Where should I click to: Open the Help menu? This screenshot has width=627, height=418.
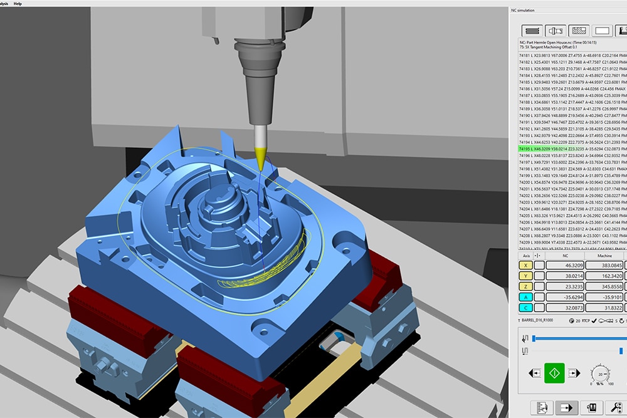click(x=18, y=4)
